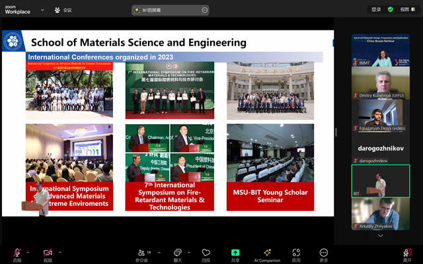Expand video options arrow beside camera
Viewport: 423px width, 264px height.
[x=60, y=251]
